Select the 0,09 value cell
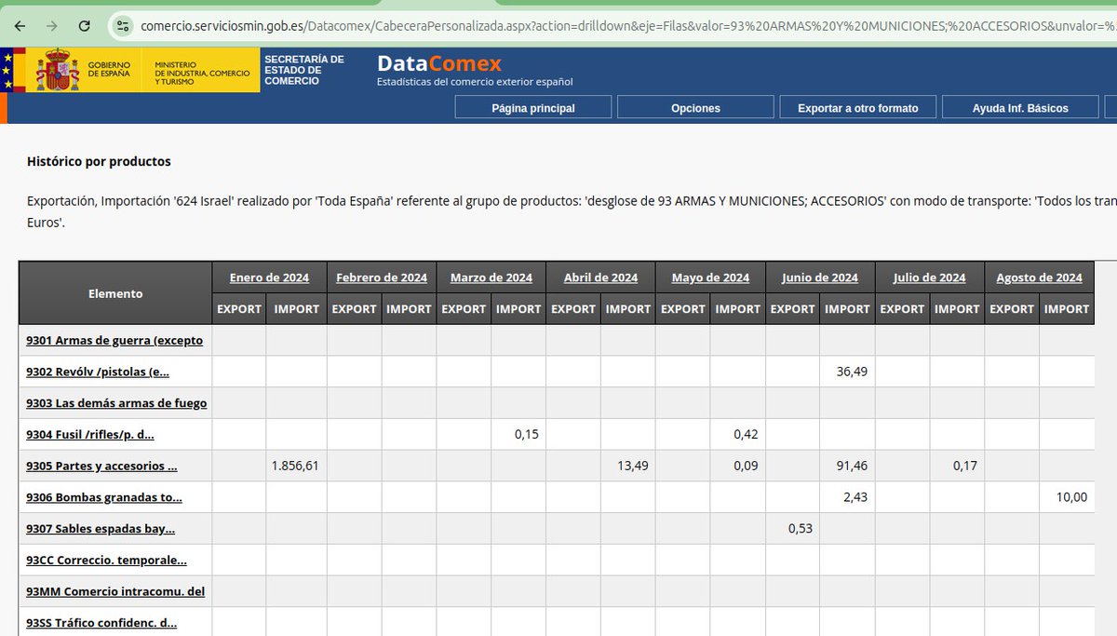 point(737,466)
